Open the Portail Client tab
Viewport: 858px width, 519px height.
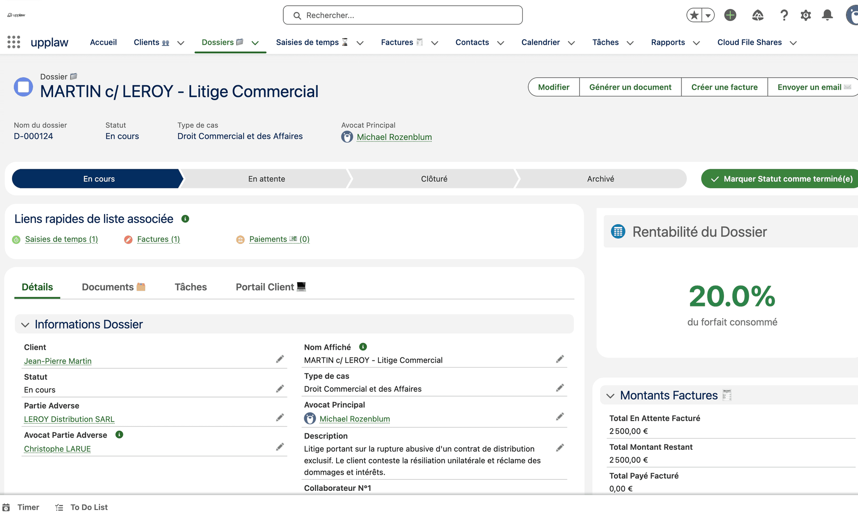pyautogui.click(x=265, y=287)
